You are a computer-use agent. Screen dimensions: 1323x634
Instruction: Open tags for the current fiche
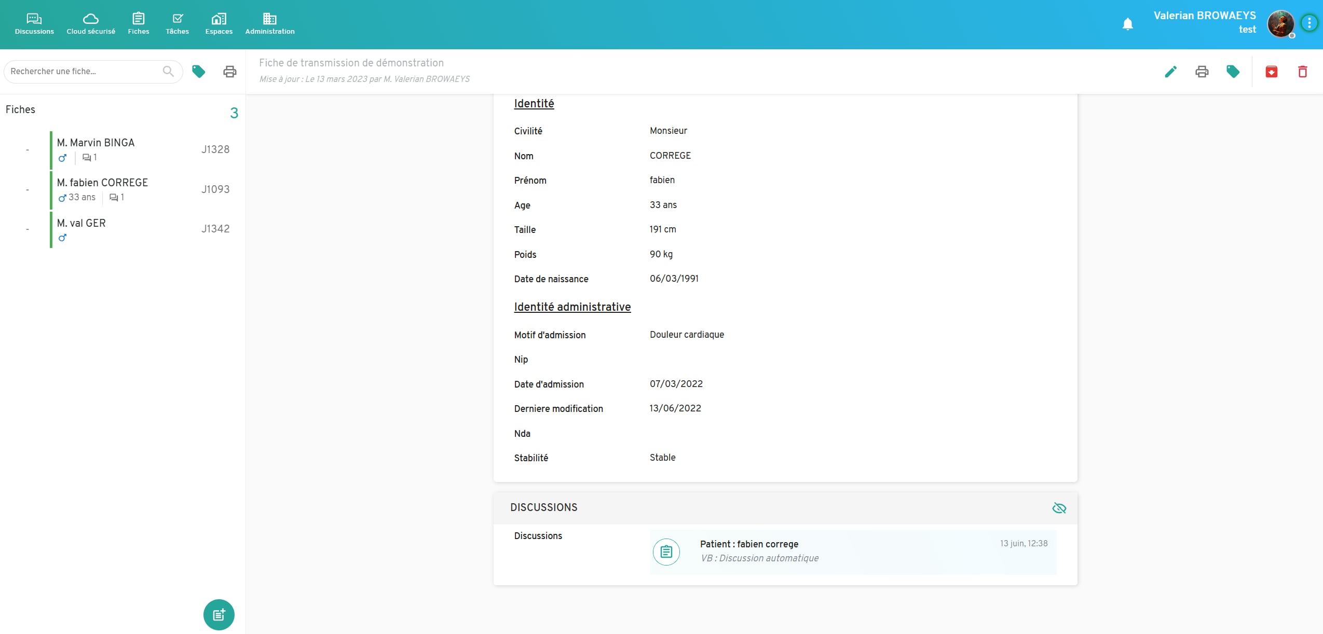click(1233, 72)
